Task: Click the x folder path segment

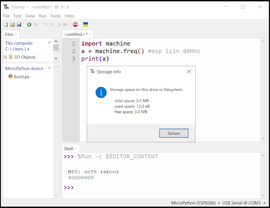Action: tap(28, 49)
